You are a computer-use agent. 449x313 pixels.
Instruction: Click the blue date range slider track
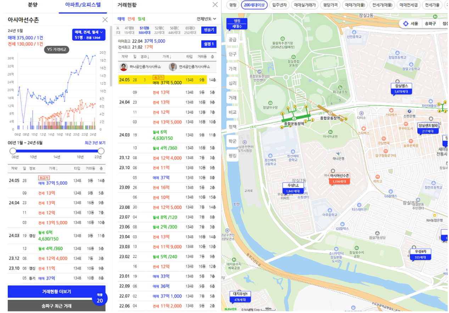coord(57,151)
